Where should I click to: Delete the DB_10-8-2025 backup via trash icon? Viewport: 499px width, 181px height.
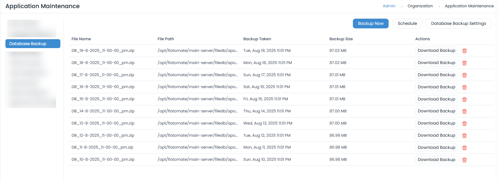tap(464, 160)
